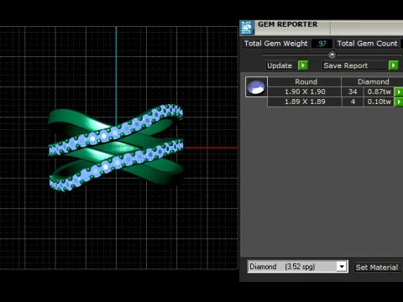403x302 pixels.
Task: Click the GEM REPORTER panel title
Action: [288, 24]
